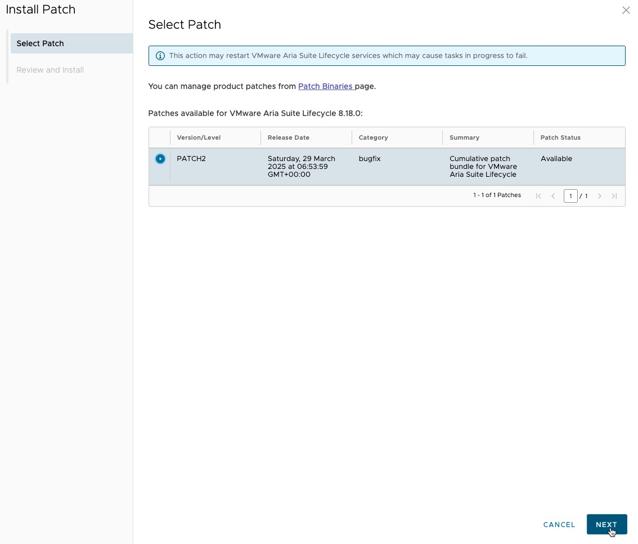Viewport: 638px width, 544px height.
Task: Click the Summary column header
Action: [465, 137]
